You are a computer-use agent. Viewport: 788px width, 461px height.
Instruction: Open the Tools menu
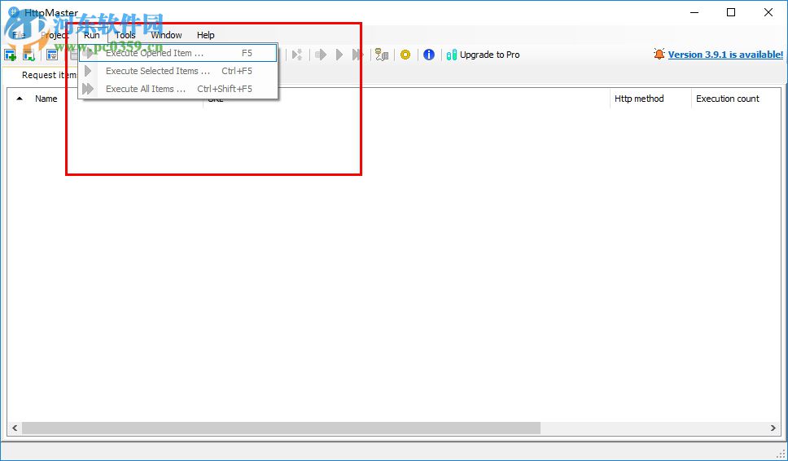click(125, 35)
